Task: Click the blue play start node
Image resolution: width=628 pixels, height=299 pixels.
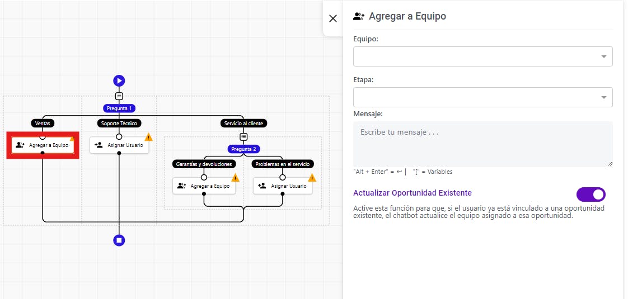Action: click(119, 80)
